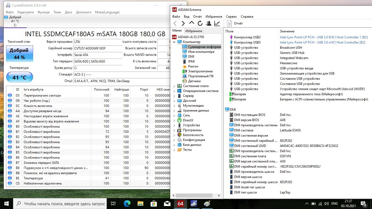Image resolution: width=372 pixels, height=209 pixels.
Task: Open File Explorer from the taskbar
Action: coord(140,203)
